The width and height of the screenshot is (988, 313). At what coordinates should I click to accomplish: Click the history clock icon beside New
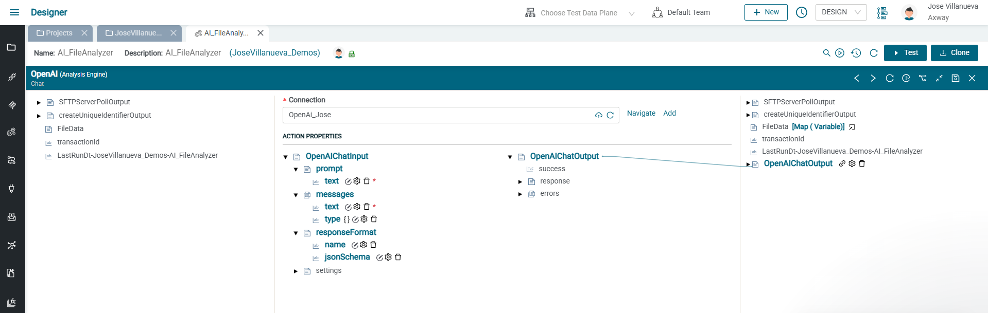click(802, 12)
